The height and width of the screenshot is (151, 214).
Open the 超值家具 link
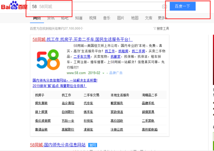[148, 112]
